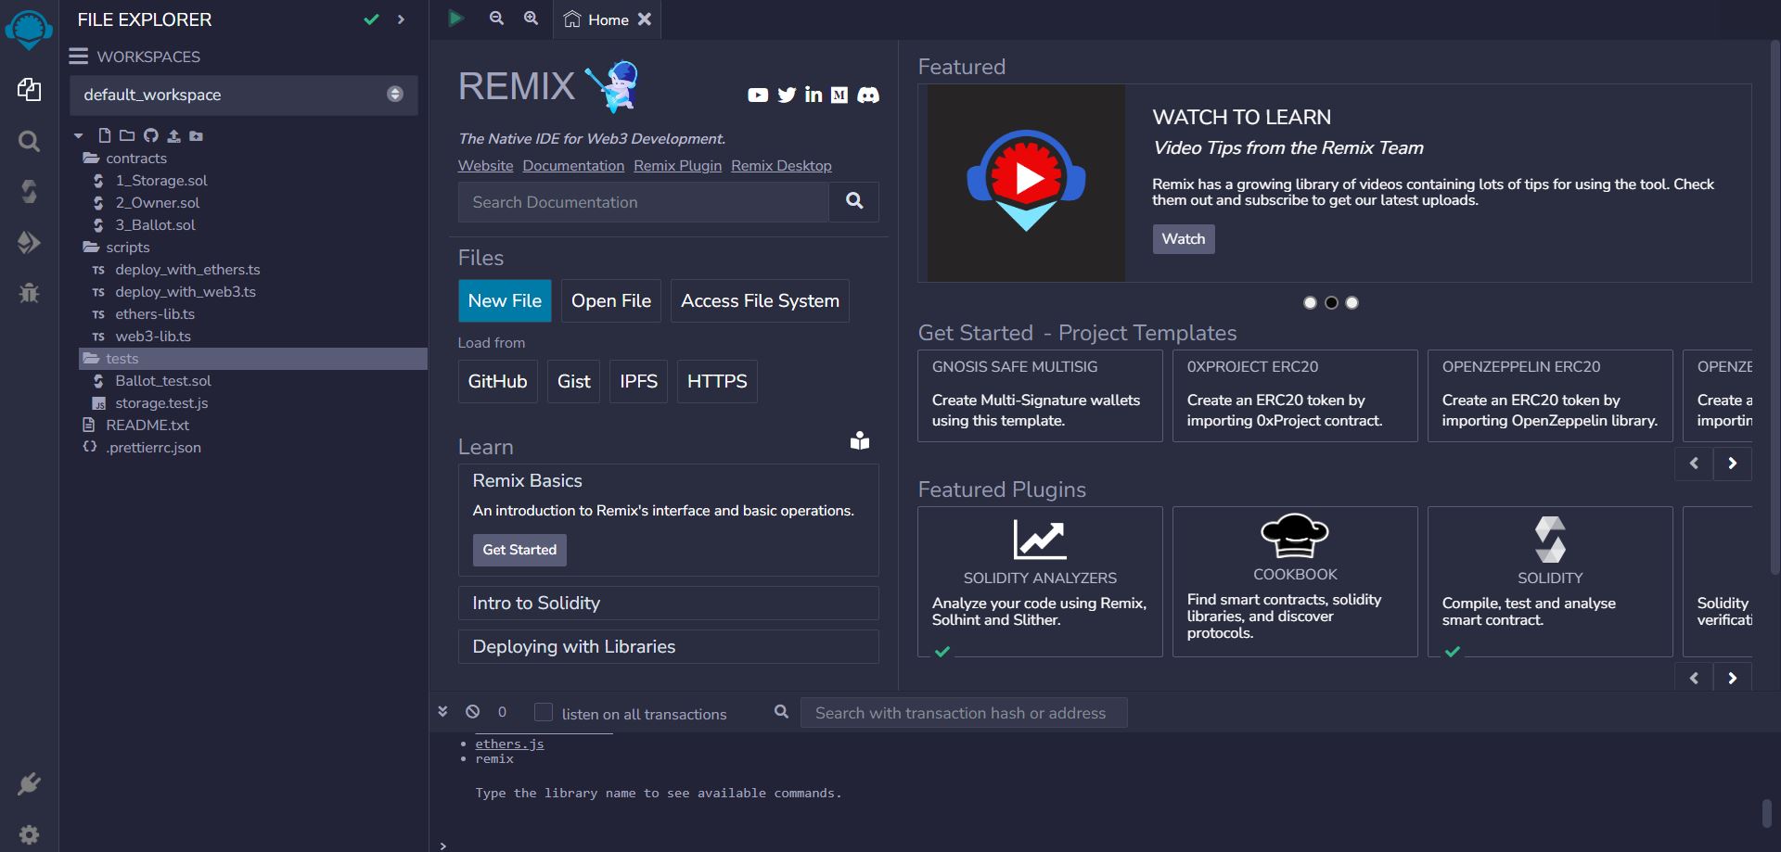Screen dimensions: 1781x852
Task: Open Deploy & Run Transactions sidebar icon
Action: (29, 243)
